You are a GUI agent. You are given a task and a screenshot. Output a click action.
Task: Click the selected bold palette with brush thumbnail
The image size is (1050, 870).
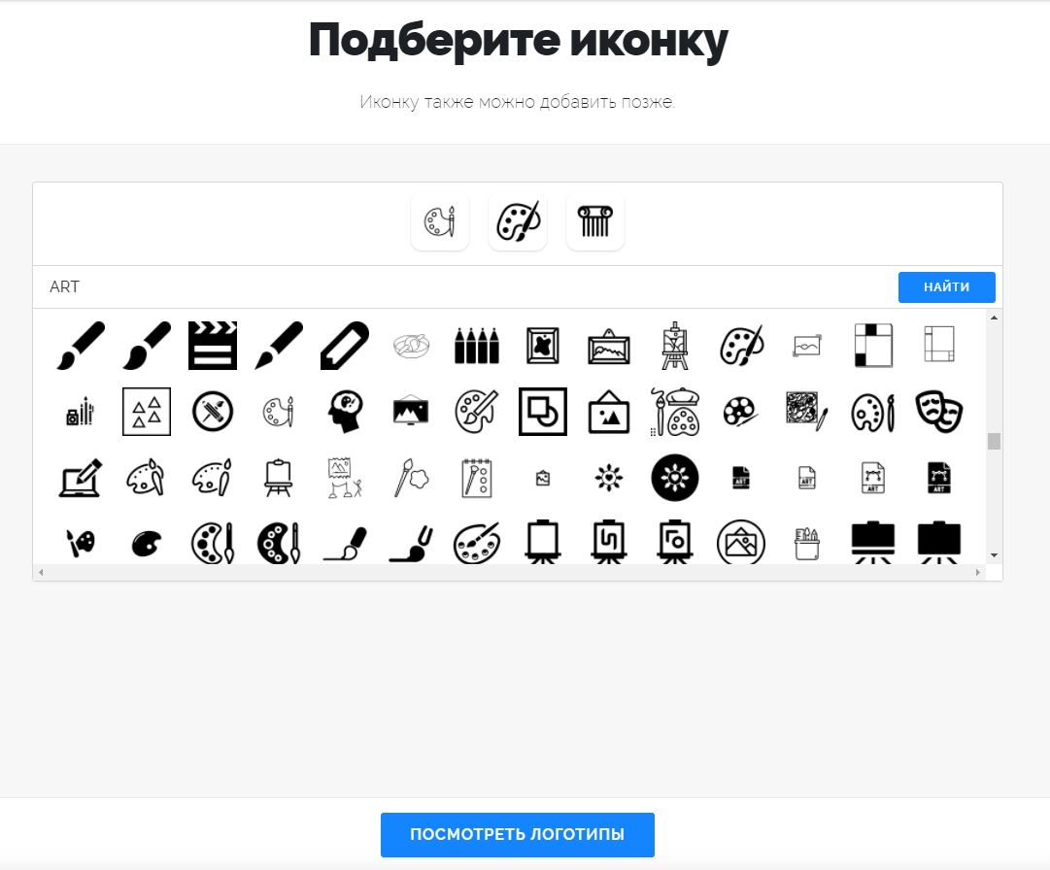518,221
